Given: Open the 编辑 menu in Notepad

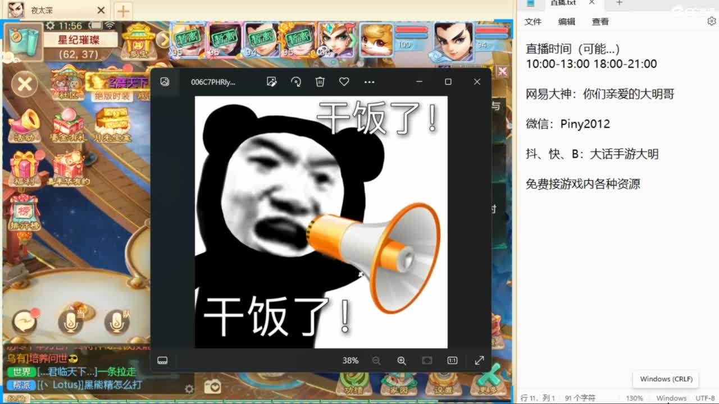Looking at the screenshot, I should (567, 22).
